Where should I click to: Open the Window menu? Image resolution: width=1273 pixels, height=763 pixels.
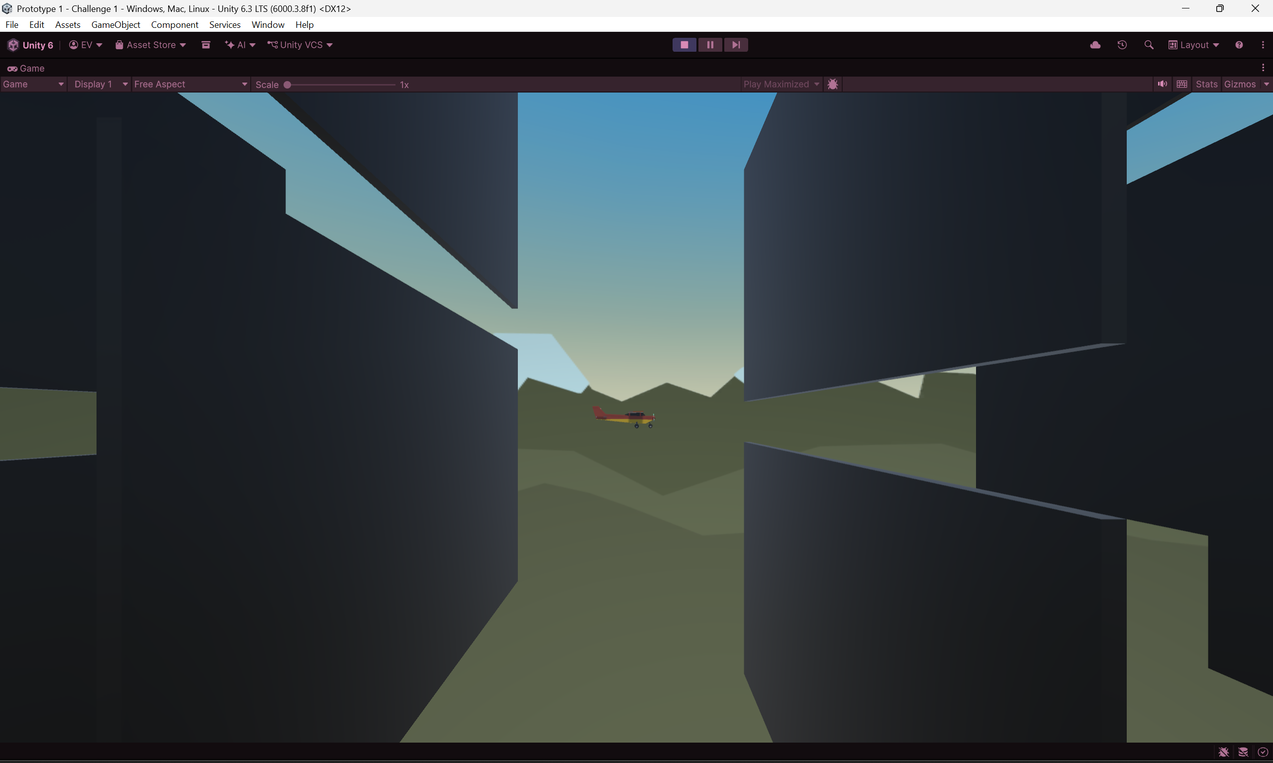[267, 25]
